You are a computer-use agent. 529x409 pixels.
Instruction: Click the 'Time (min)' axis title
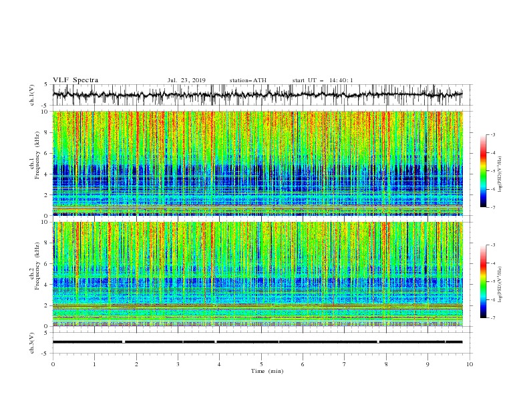tap(267, 371)
